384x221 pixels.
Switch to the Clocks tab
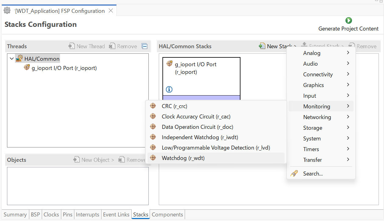pyautogui.click(x=51, y=215)
